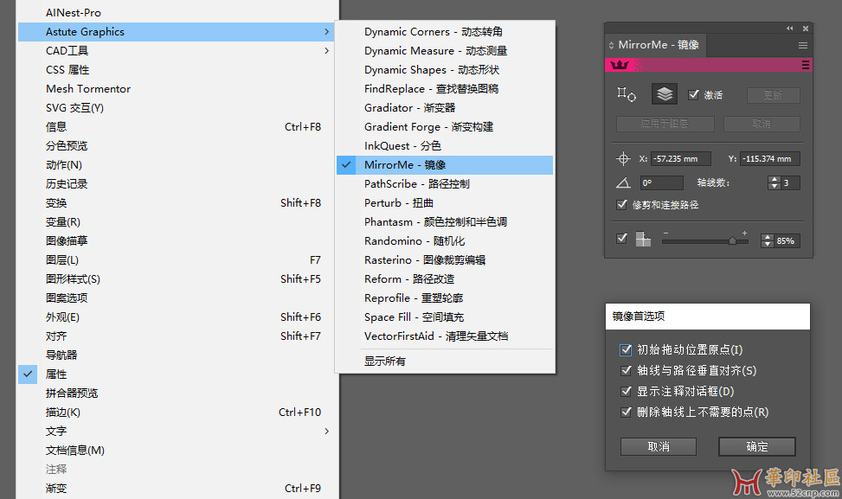Click 取消 in 镜像首选项 dialog
Viewport: 842px width, 499px height.
point(659,446)
